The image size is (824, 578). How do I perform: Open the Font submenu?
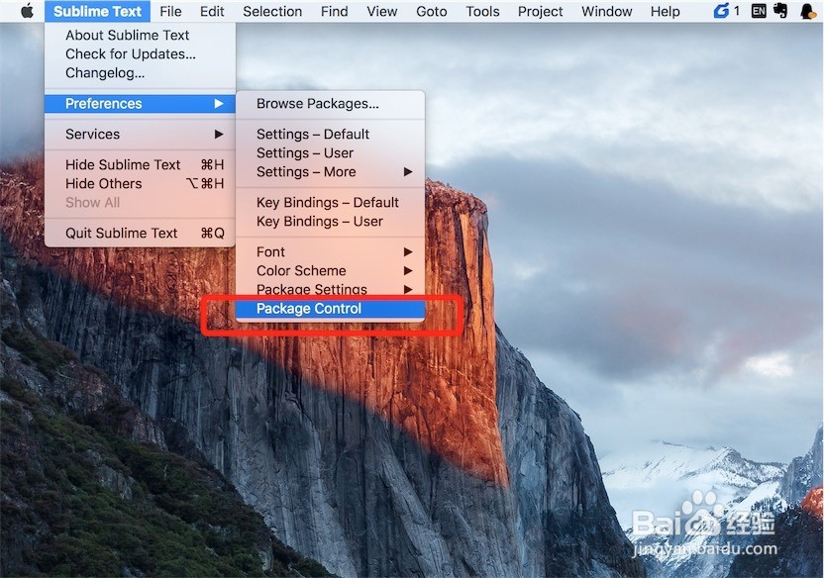[x=270, y=251]
